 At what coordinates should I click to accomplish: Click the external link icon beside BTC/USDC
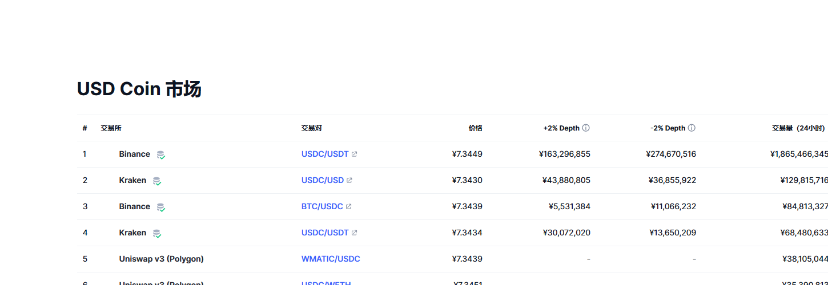349,207
